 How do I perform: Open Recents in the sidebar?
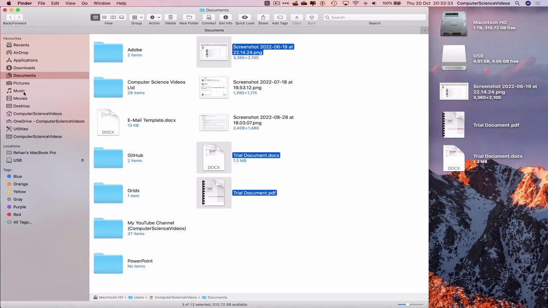point(21,45)
